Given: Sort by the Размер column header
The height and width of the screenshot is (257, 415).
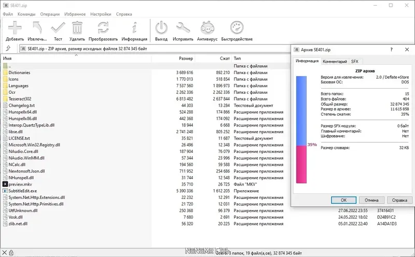Looking at the screenshot, I should 173,59.
